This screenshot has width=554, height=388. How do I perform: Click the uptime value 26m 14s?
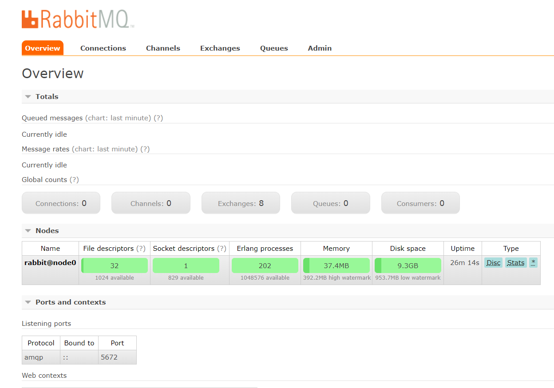pyautogui.click(x=465, y=262)
